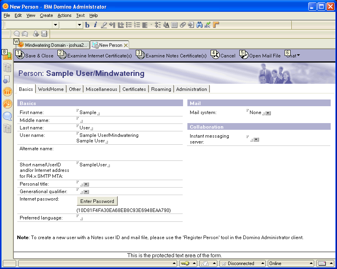
Task: Expand the Mail system dropdown
Action: [x=268, y=113]
